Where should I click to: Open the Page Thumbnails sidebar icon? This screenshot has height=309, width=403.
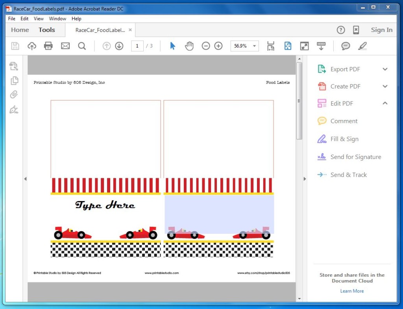click(15, 80)
